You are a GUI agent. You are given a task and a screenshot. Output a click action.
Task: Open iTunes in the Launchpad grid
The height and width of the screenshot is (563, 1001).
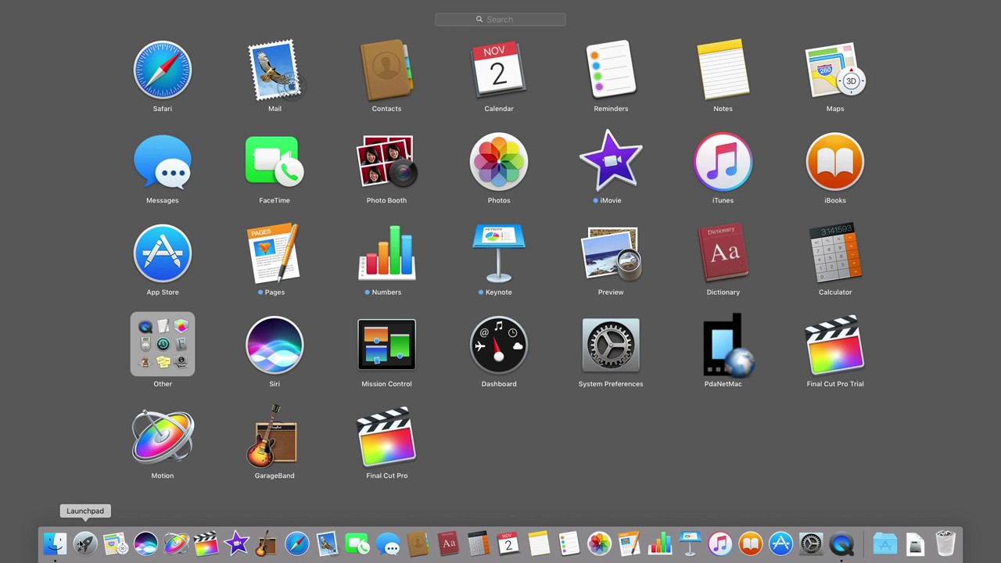tap(723, 162)
